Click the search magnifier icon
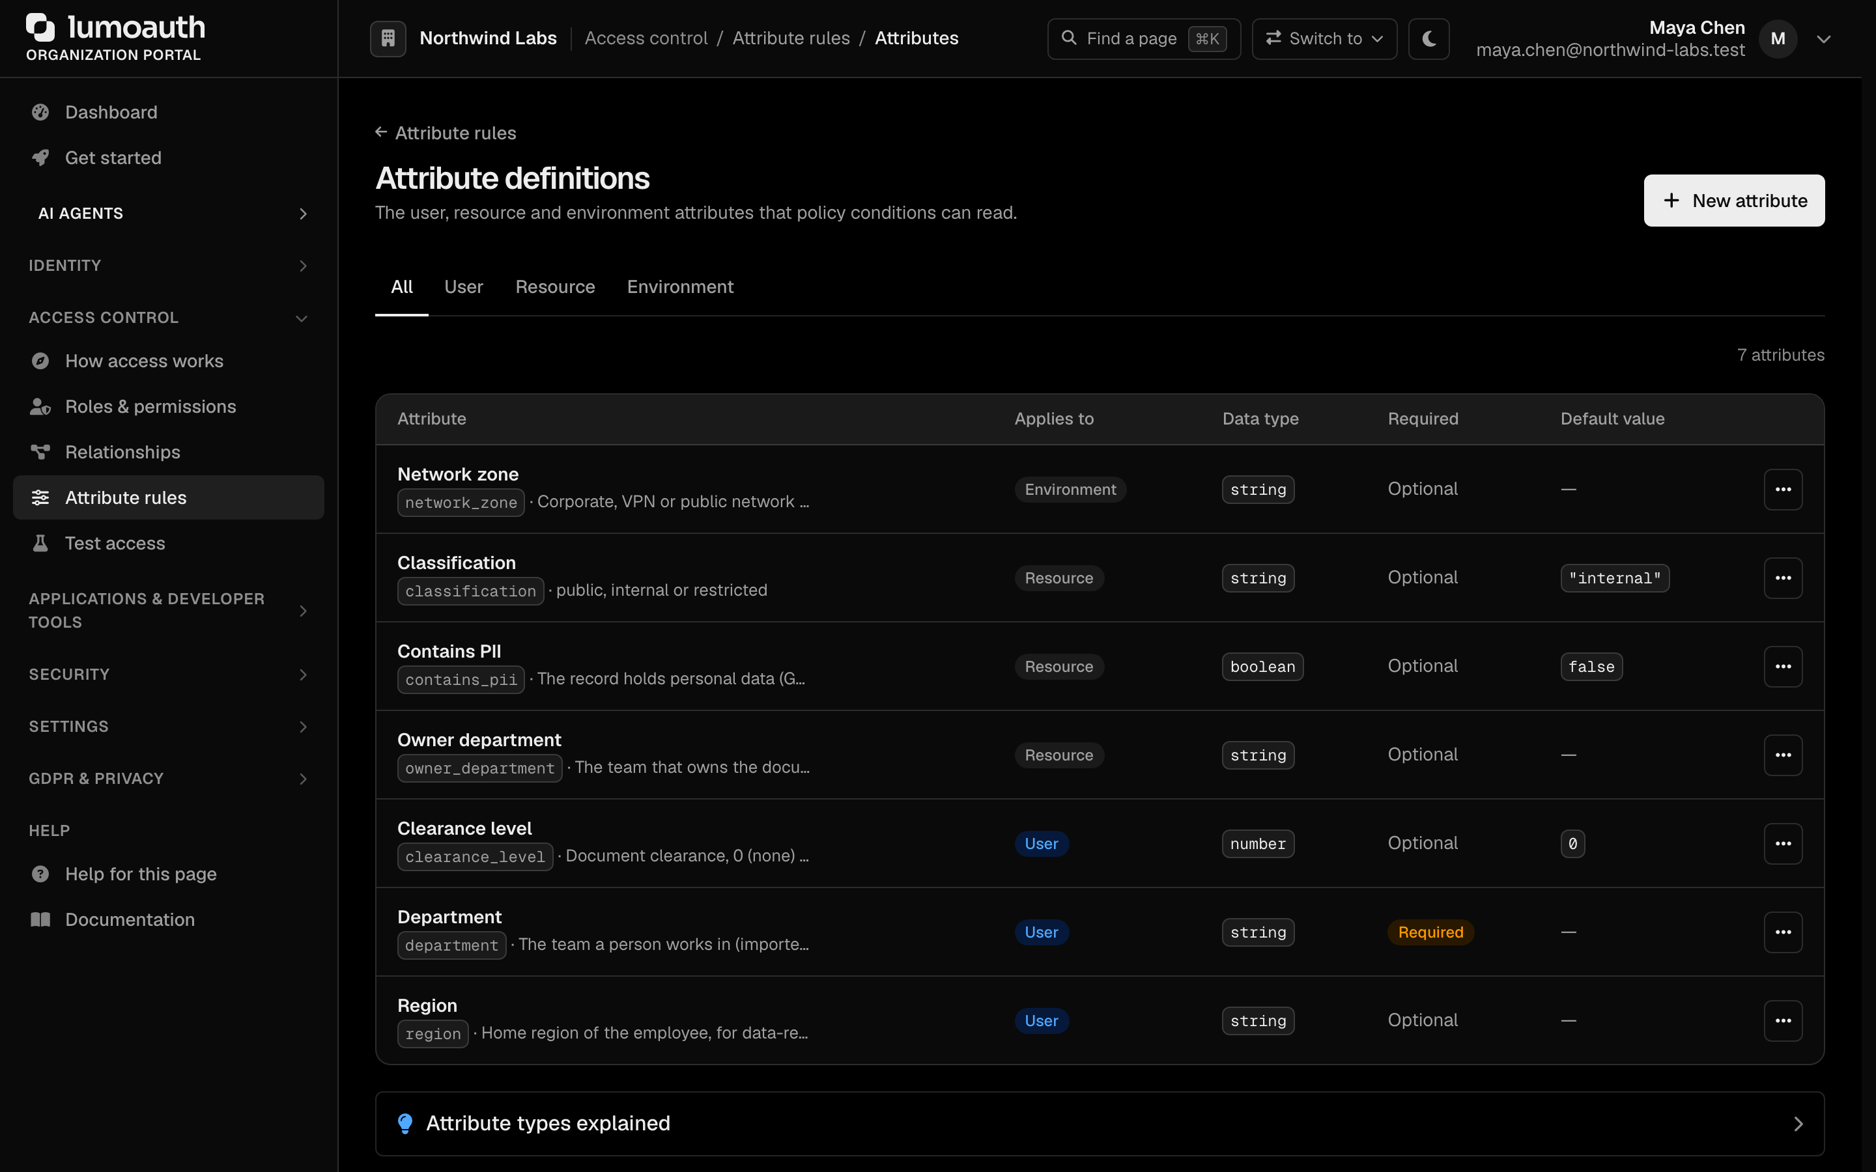This screenshot has height=1172, width=1876. 1068,38
